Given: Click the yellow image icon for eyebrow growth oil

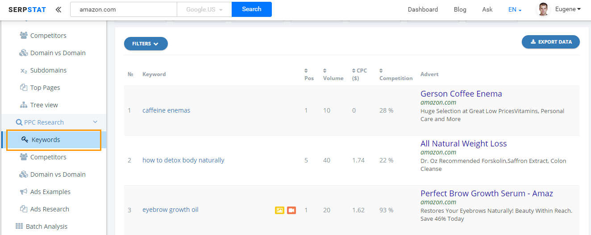Looking at the screenshot, I should click(x=279, y=210).
